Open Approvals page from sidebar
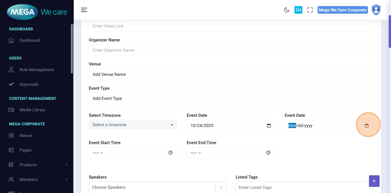 (29, 84)
